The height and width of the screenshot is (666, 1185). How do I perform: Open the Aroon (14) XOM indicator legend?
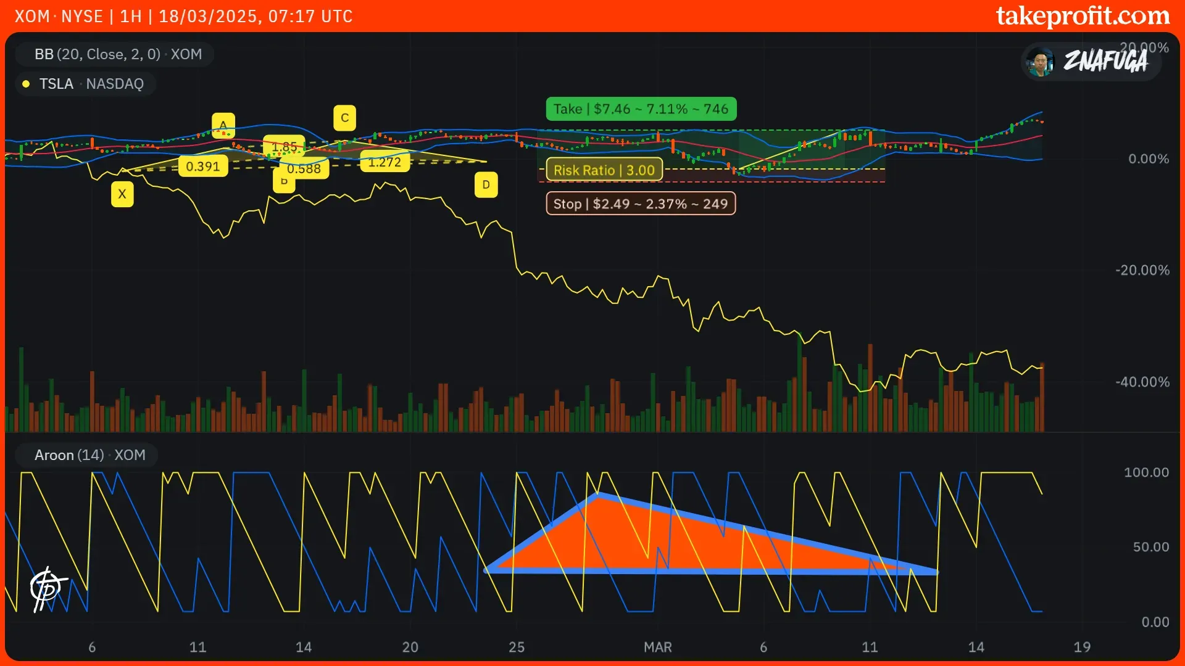click(x=89, y=455)
